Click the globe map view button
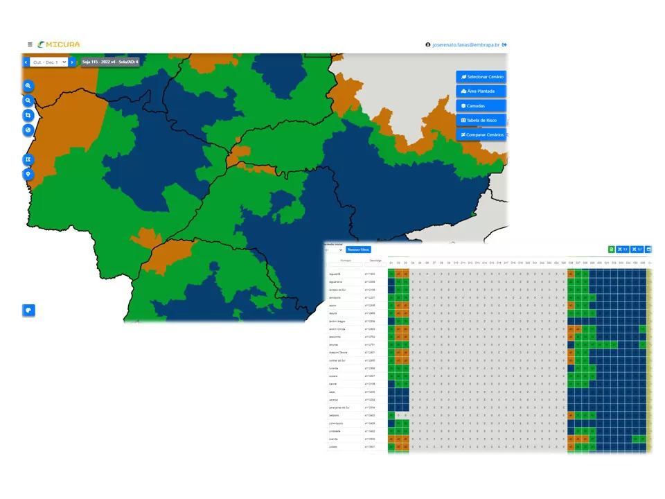The width and height of the screenshot is (665, 499). 28,130
